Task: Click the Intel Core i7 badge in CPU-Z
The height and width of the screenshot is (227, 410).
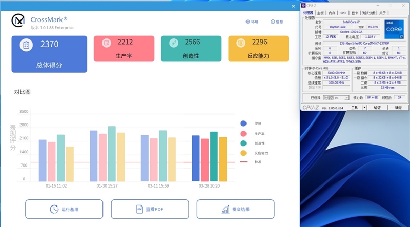Action: (394, 29)
